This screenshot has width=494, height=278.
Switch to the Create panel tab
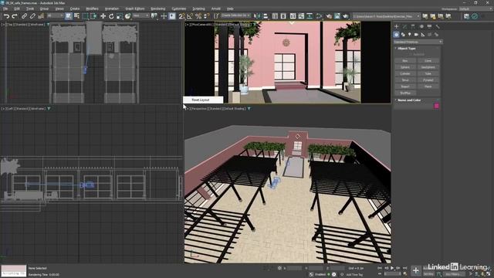[396, 26]
